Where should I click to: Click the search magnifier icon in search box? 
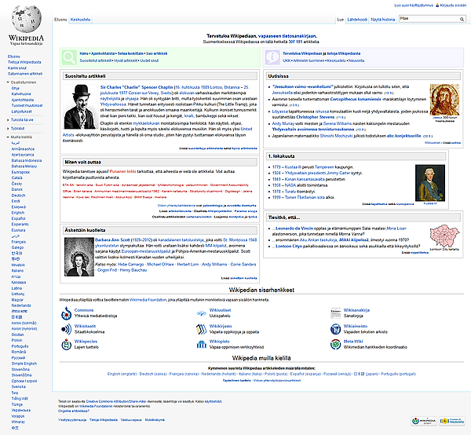tap(462, 19)
